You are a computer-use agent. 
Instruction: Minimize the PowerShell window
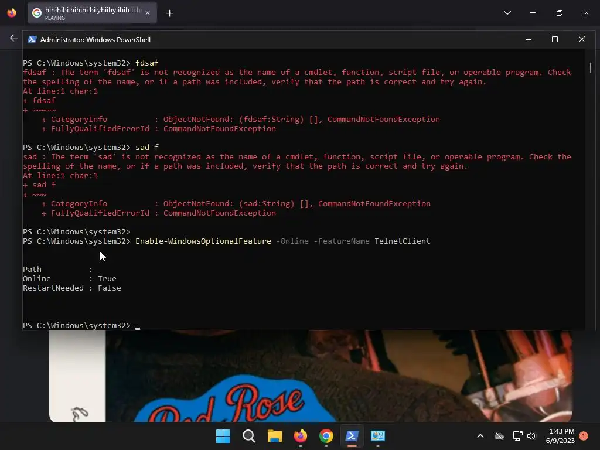pos(529,39)
